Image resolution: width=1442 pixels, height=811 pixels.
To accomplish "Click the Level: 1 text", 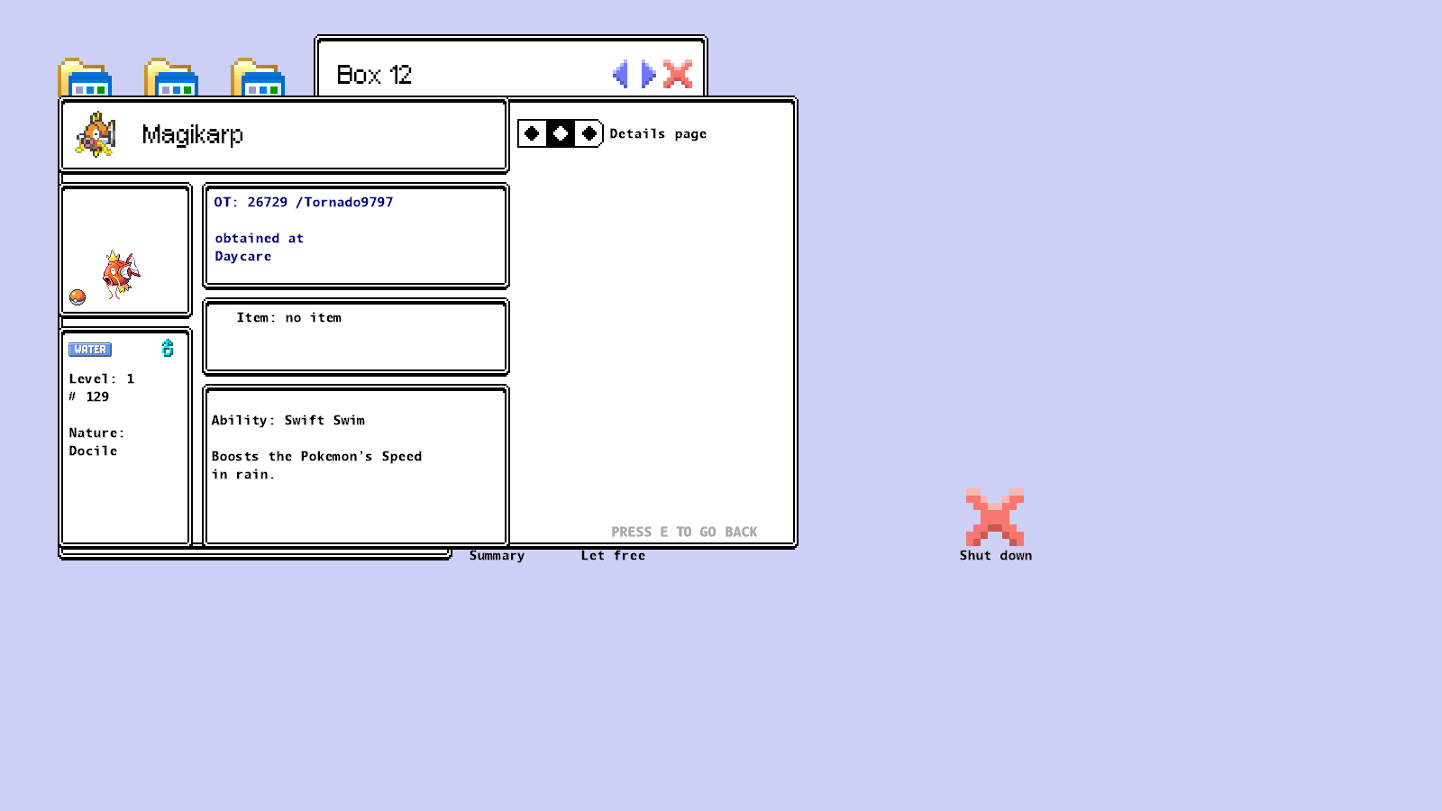I will click(x=102, y=378).
